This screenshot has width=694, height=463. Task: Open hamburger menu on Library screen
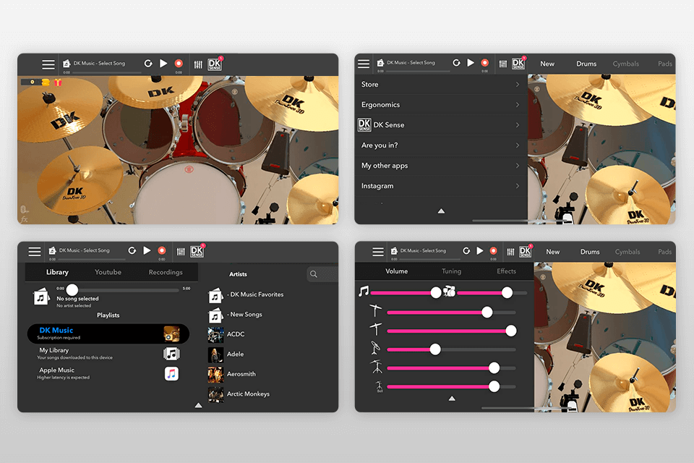pos(35,252)
